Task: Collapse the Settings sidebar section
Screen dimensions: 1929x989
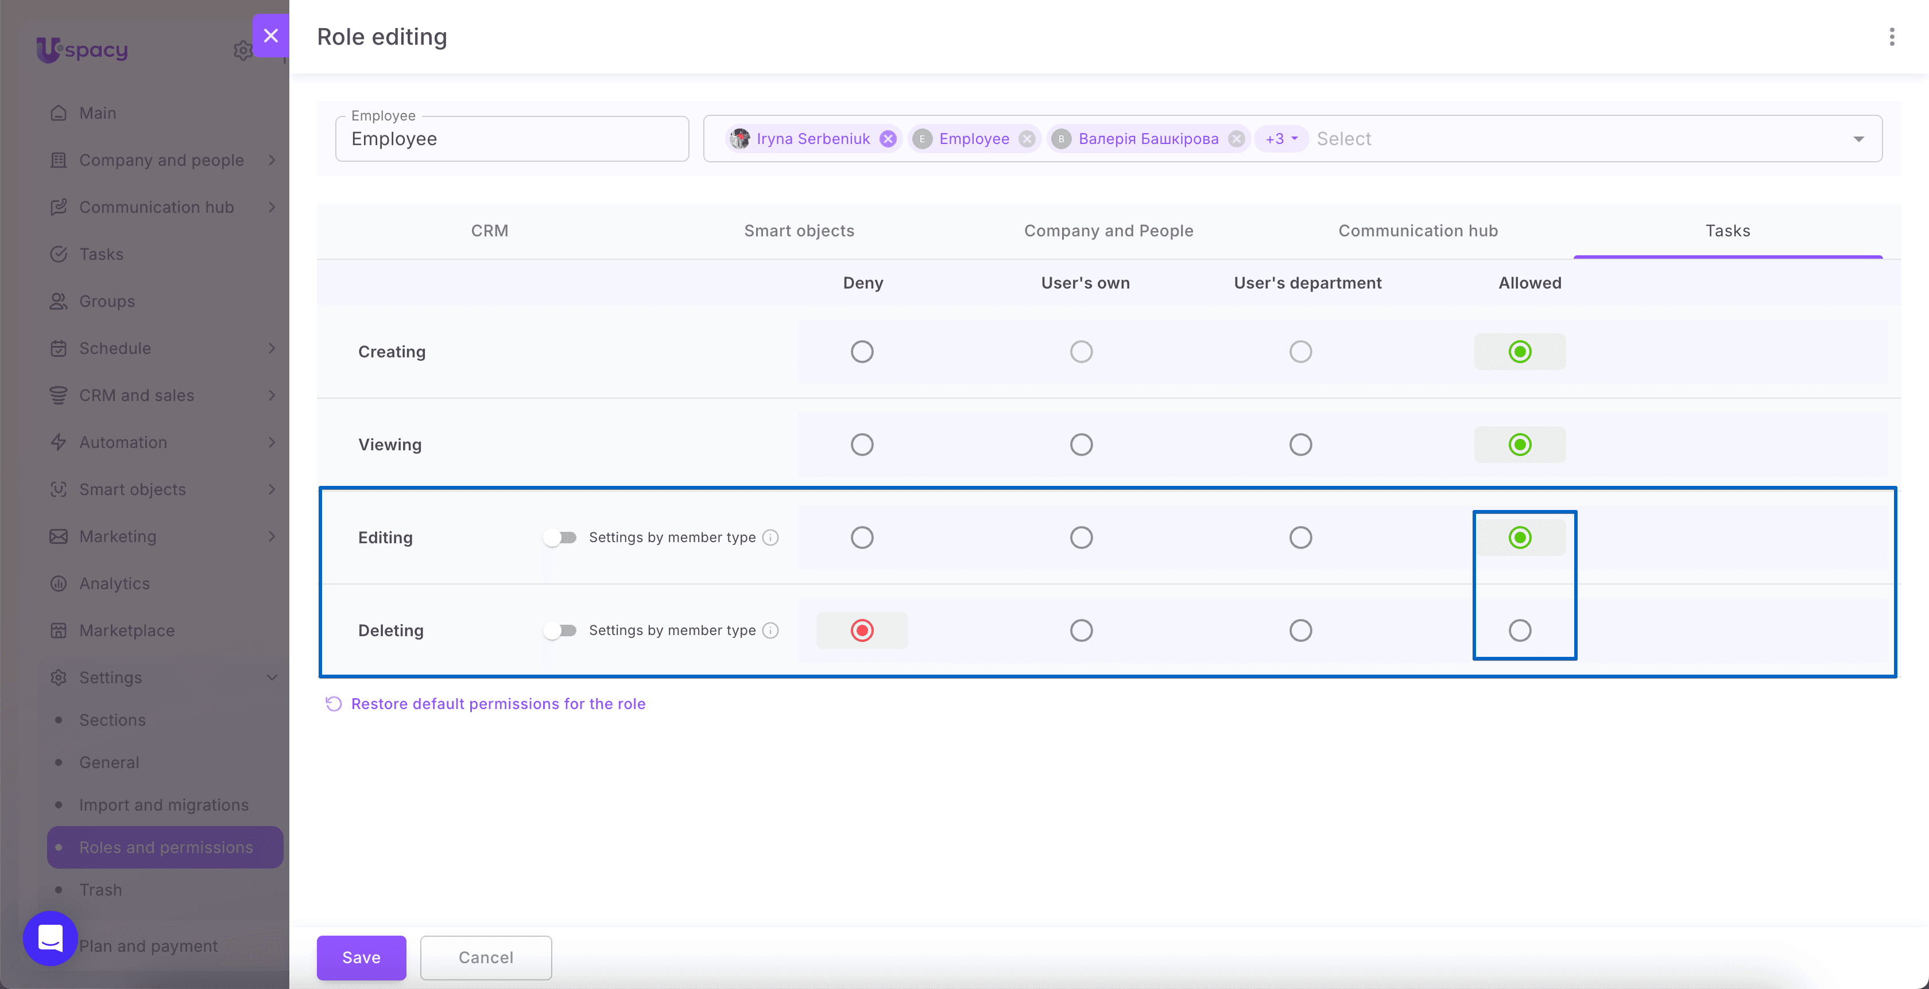Action: coord(272,678)
